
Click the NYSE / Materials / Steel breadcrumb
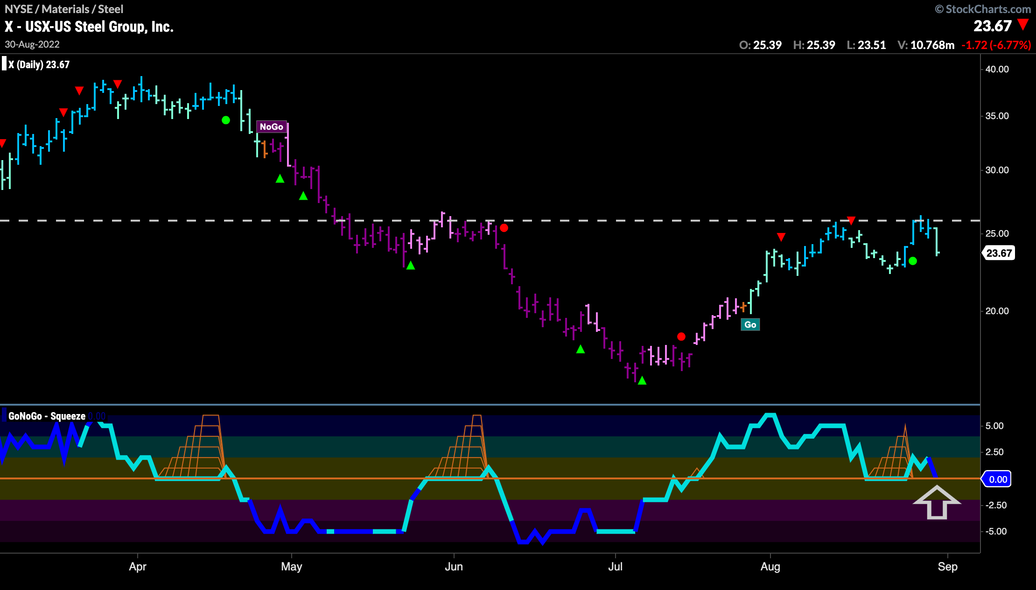click(64, 9)
